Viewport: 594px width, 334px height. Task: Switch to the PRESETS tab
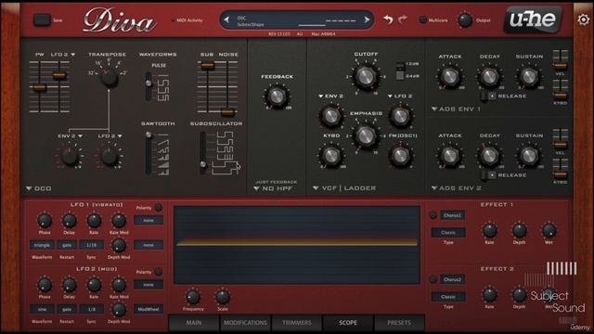tap(399, 323)
